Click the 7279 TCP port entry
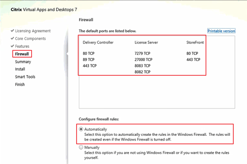 click(142, 54)
